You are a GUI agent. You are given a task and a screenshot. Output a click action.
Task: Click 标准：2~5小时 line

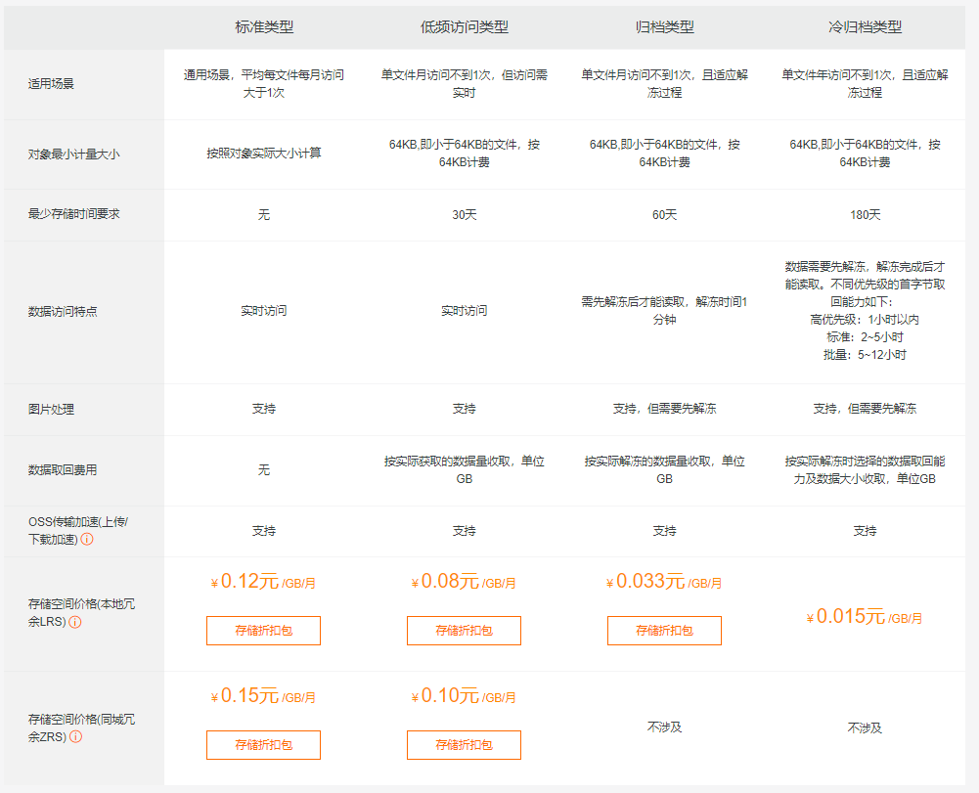coord(865,337)
